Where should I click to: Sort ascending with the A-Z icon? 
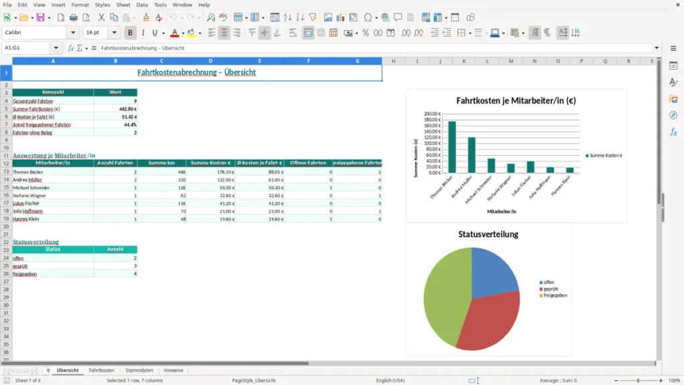(287, 17)
